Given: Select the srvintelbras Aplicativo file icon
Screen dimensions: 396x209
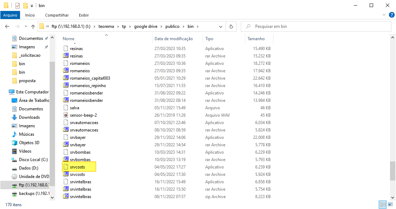Looking at the screenshot, I should [x=66, y=182].
